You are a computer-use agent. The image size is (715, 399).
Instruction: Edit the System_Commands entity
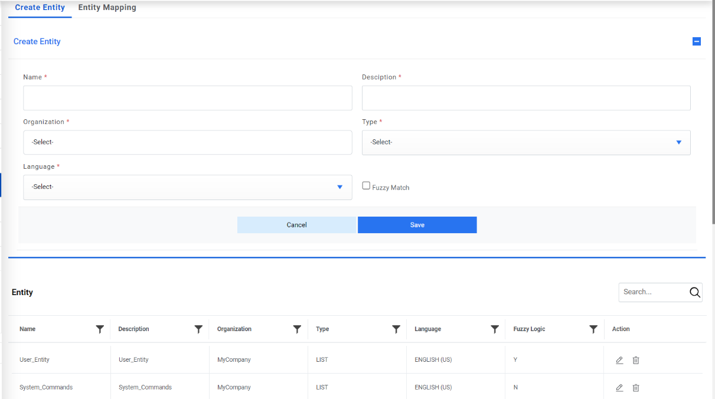[x=619, y=388]
